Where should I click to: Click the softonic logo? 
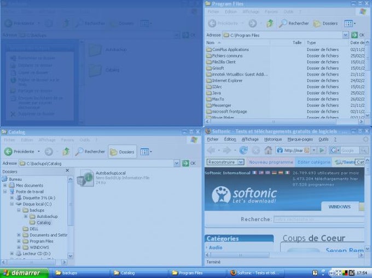click(x=245, y=195)
